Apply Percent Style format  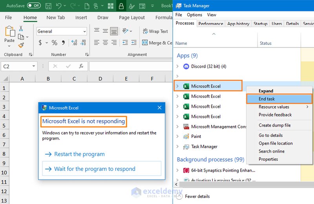click(x=54, y=42)
